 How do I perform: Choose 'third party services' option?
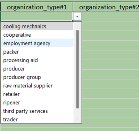pyautogui.click(x=37, y=111)
